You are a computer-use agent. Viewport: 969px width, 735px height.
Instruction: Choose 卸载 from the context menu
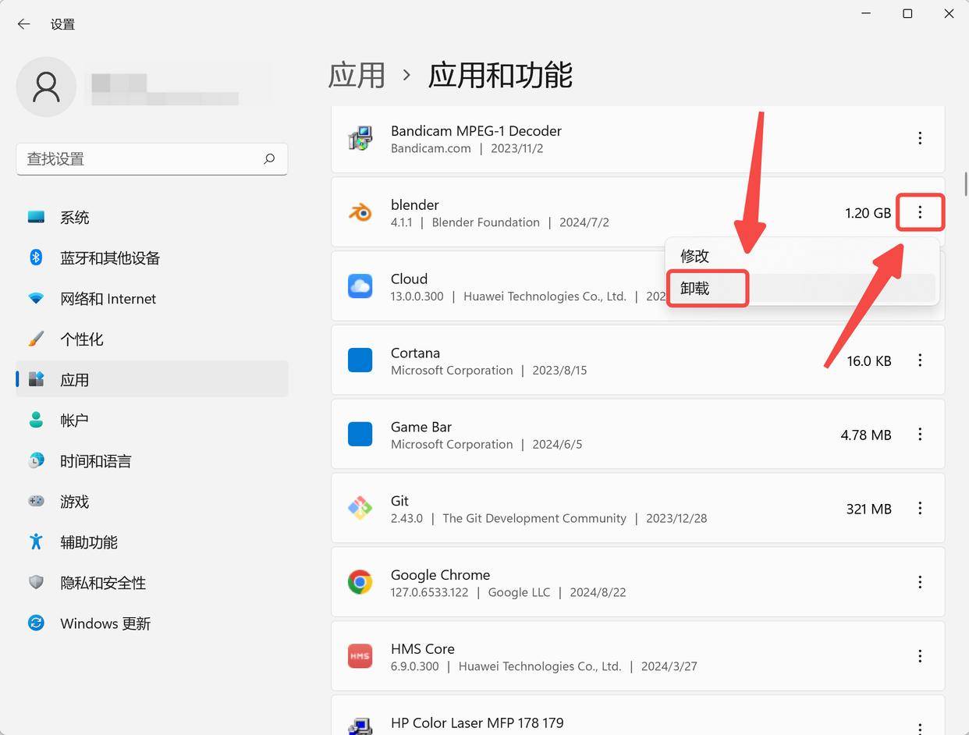click(802, 289)
